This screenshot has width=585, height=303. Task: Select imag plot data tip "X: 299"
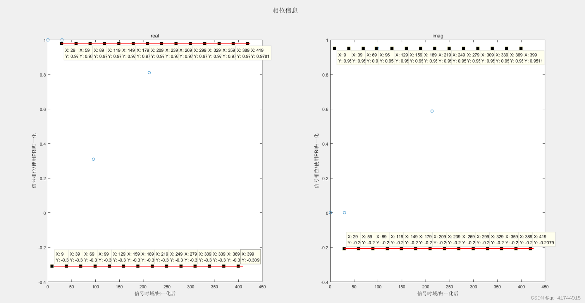[x=482, y=240]
